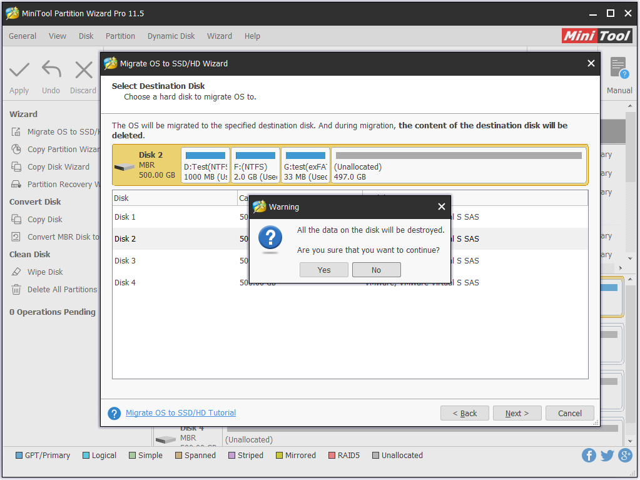Click the Logical legend color swatch
Image resolution: width=640 pixels, height=480 pixels.
[86, 455]
